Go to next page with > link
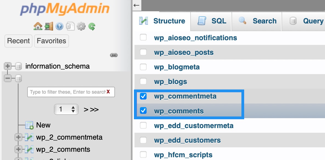 coord(86,110)
